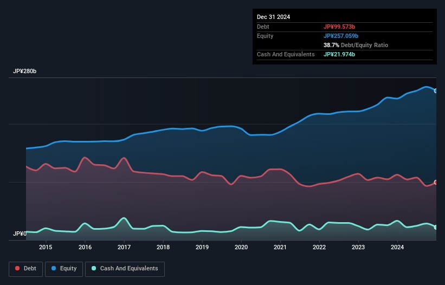Click the 2022 x-axis year label
Viewport: 445px width, 285px height.
click(x=319, y=248)
